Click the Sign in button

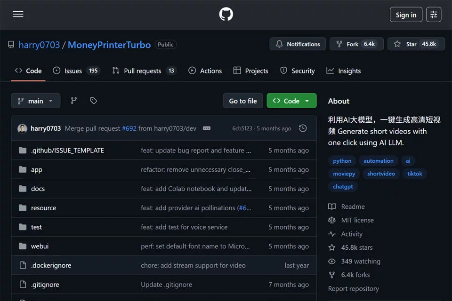click(x=406, y=15)
